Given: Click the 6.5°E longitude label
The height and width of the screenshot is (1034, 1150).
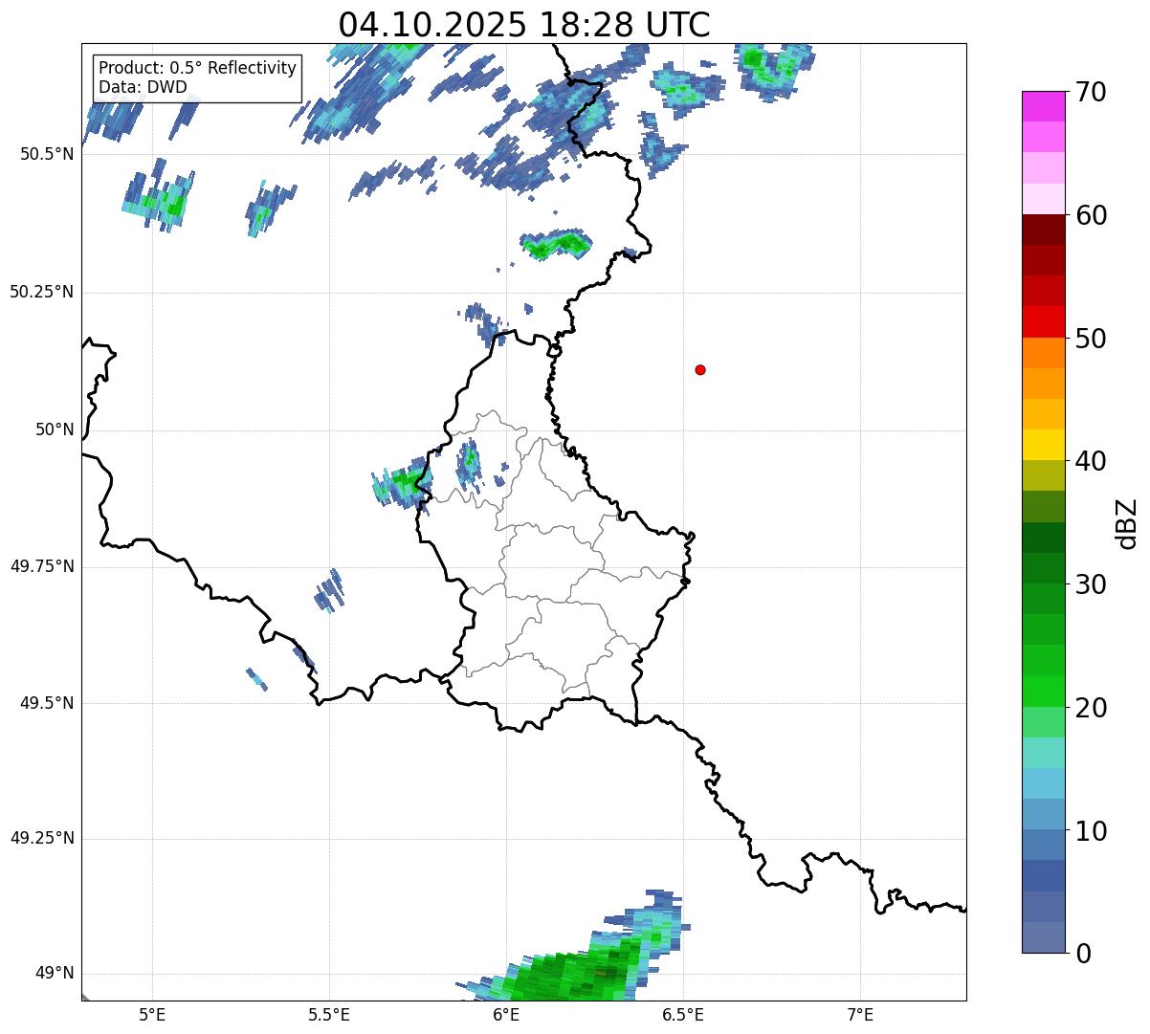Looking at the screenshot, I should [683, 1014].
